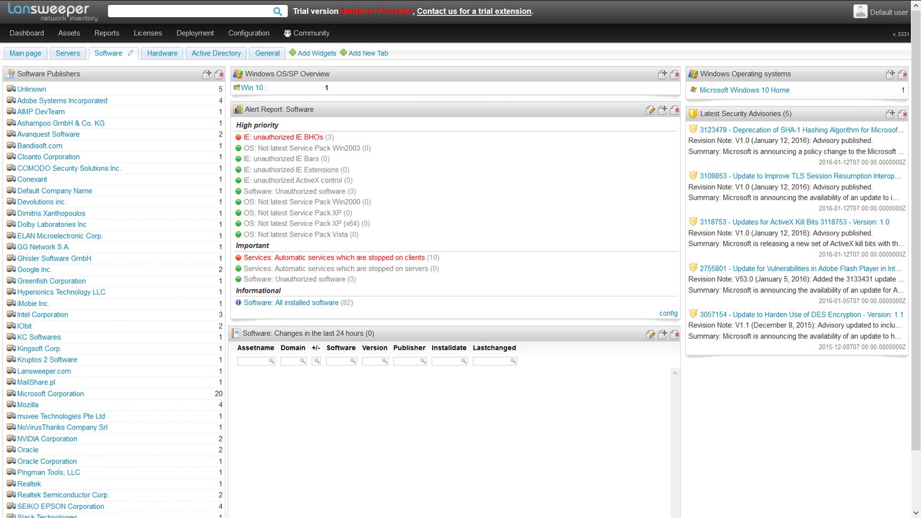This screenshot has height=518, width=921.
Task: Click move icon on Software Changes widget
Action: (x=662, y=334)
